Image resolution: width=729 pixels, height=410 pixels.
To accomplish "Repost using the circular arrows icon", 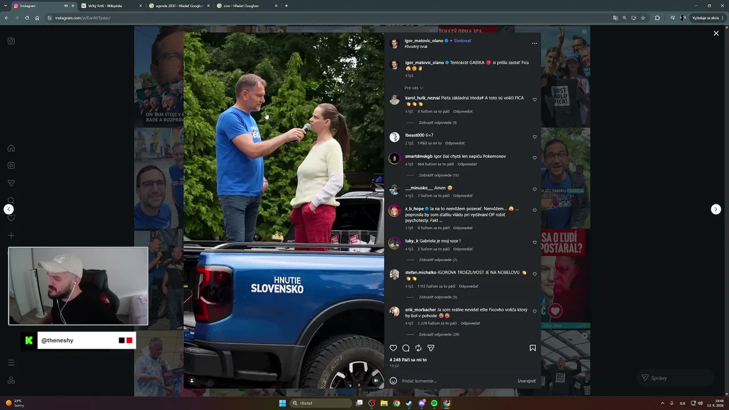I will pos(418,348).
